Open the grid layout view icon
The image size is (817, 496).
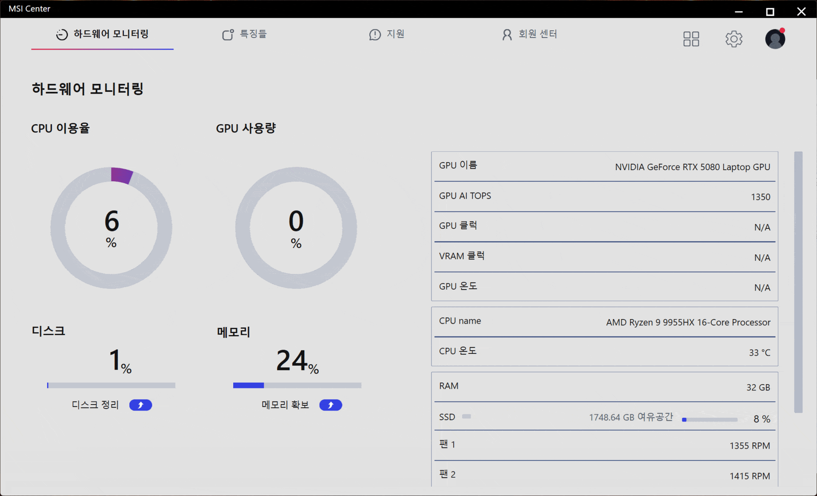pyautogui.click(x=691, y=39)
